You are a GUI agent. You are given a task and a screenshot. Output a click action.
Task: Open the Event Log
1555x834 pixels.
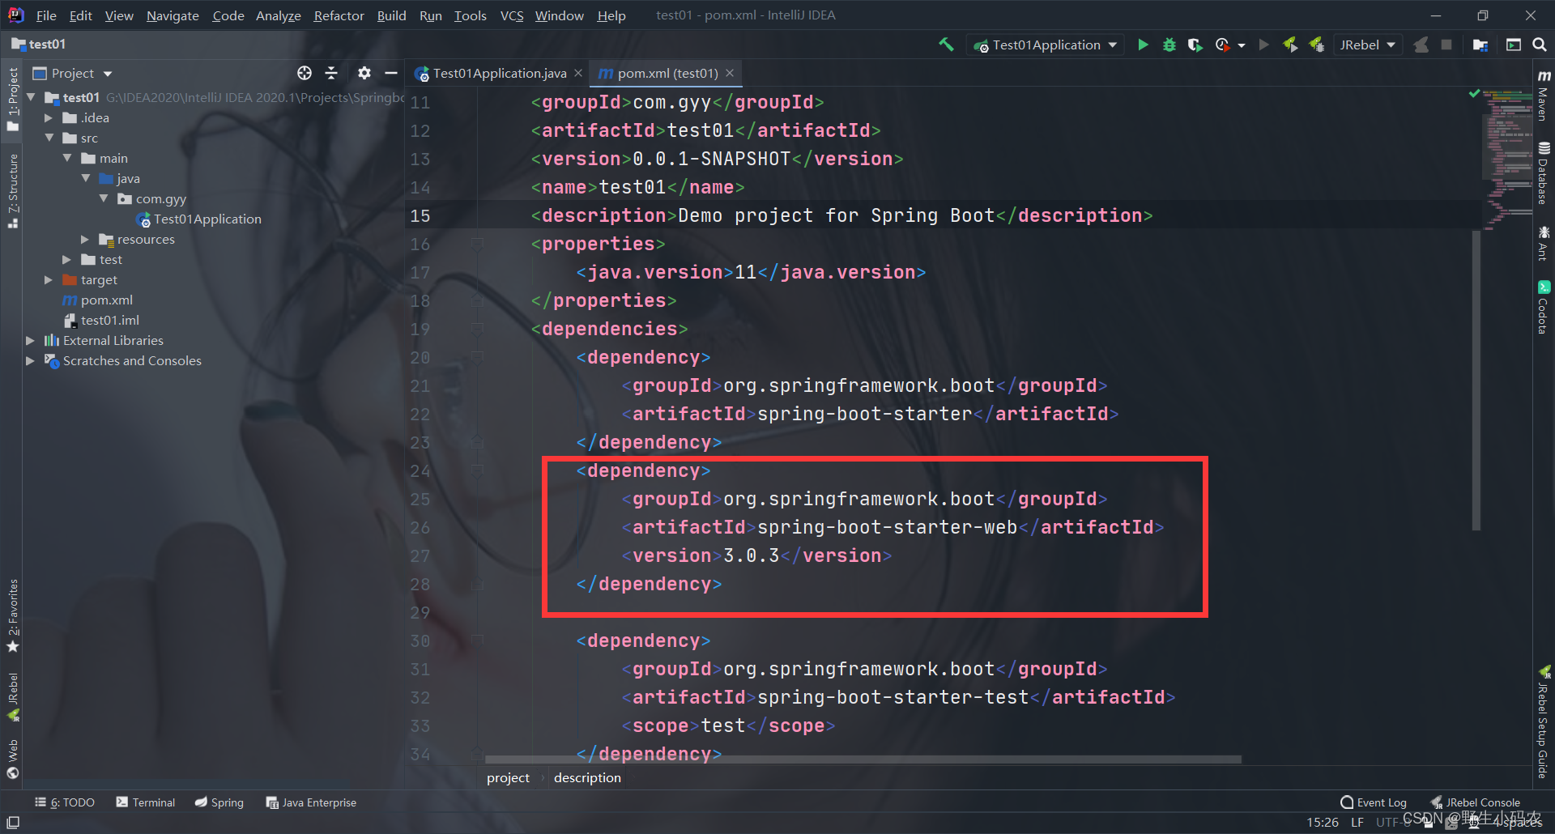click(x=1374, y=802)
